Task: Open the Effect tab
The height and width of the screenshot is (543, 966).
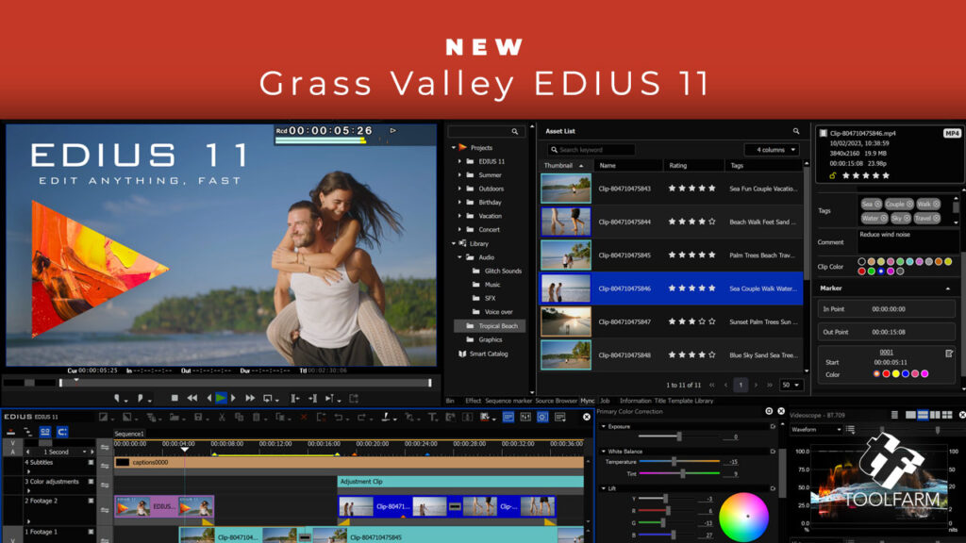Action: (474, 401)
